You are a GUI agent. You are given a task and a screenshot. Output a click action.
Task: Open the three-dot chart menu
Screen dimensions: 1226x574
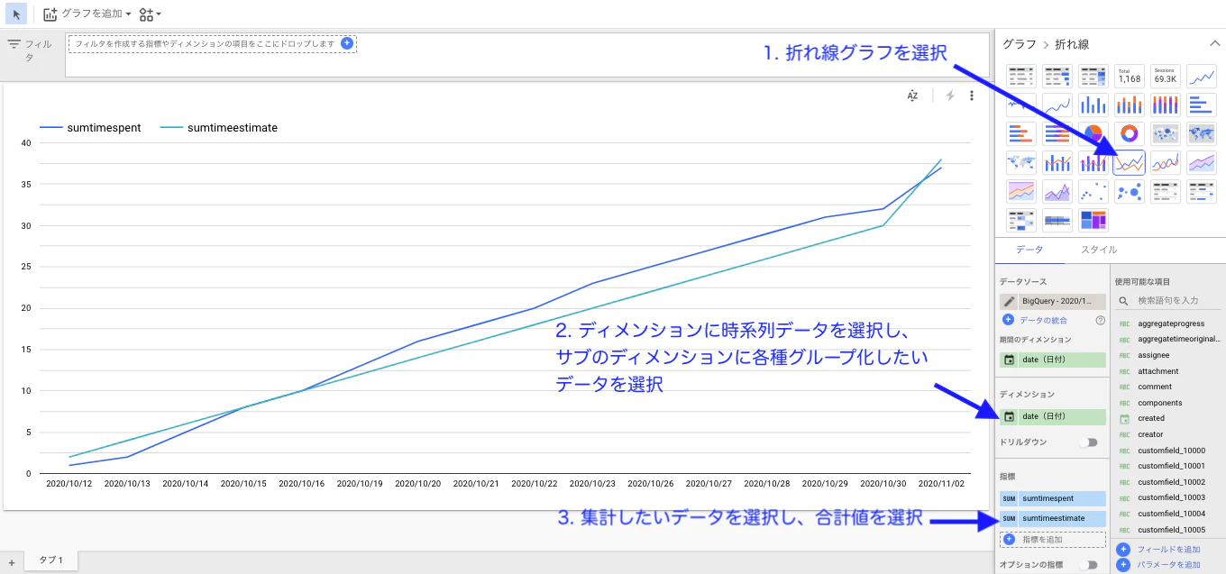[972, 96]
